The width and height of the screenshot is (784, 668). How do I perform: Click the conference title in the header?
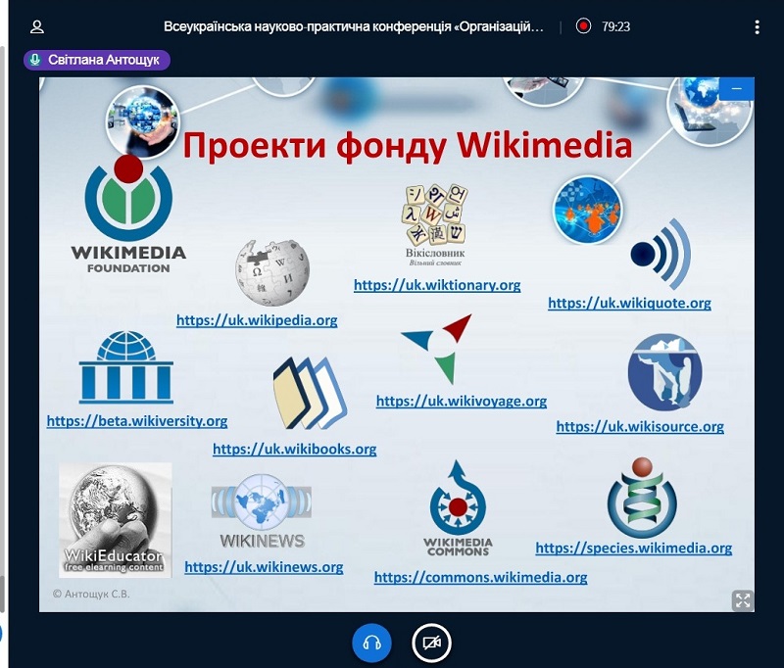point(353,26)
